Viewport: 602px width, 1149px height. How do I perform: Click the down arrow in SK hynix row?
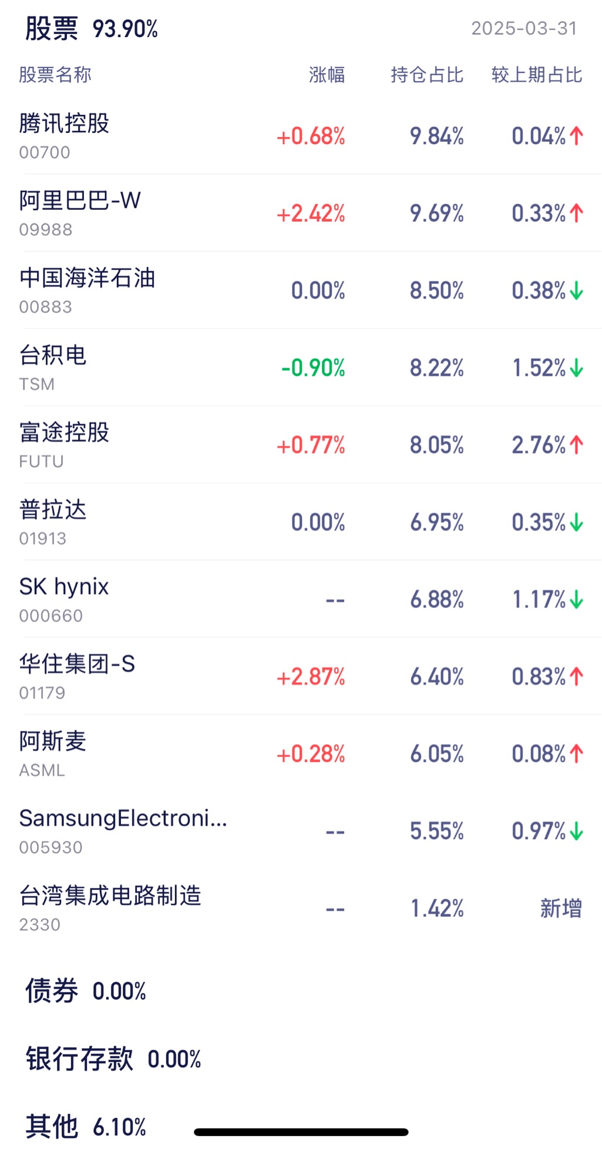576,600
